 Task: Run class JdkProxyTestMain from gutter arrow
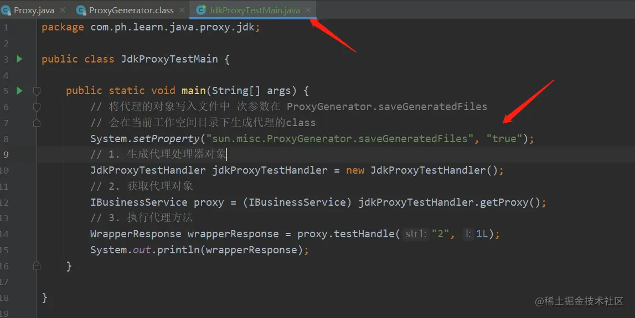coord(19,59)
